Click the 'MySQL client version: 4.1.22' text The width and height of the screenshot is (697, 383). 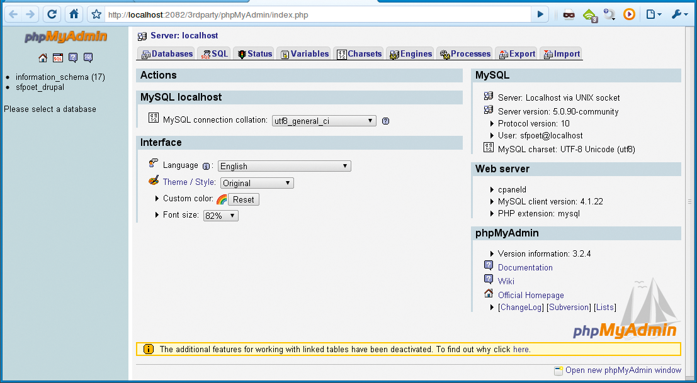[550, 201]
